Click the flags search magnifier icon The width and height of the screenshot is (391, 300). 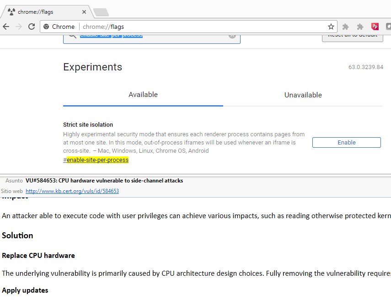[72, 37]
